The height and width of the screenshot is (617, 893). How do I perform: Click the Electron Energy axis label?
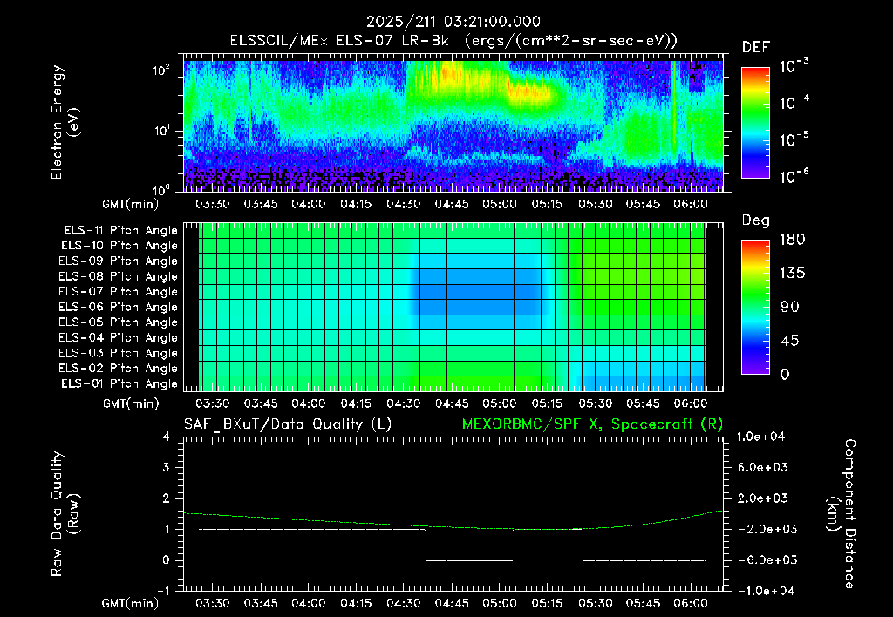(65, 122)
